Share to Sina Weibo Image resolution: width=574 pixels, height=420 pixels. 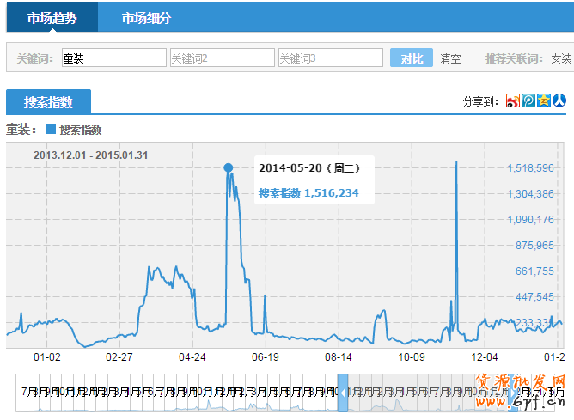(x=513, y=101)
